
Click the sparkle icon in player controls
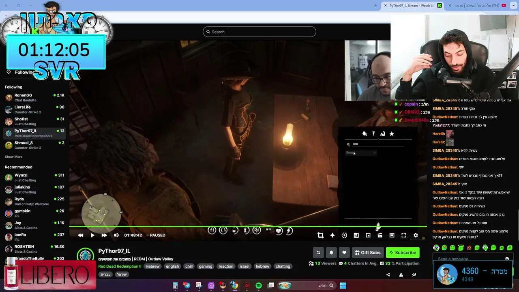tap(332, 235)
